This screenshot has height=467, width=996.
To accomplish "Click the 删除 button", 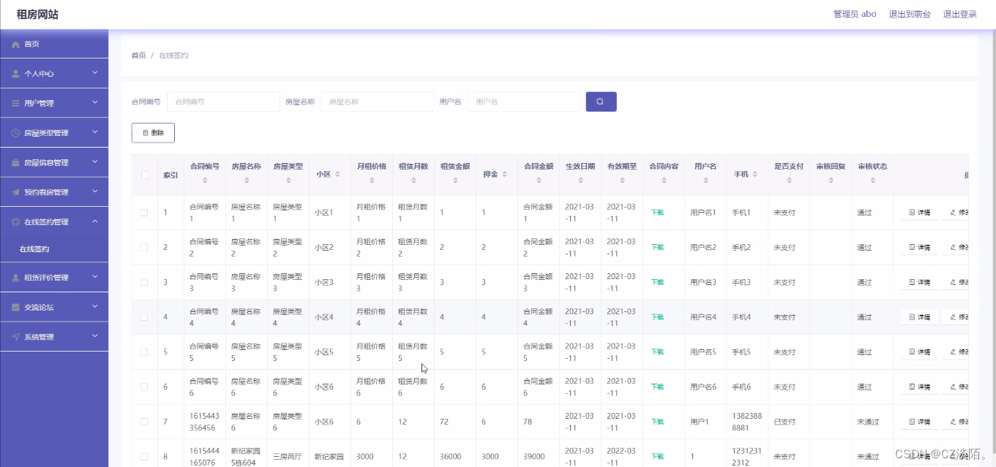I will click(x=153, y=133).
